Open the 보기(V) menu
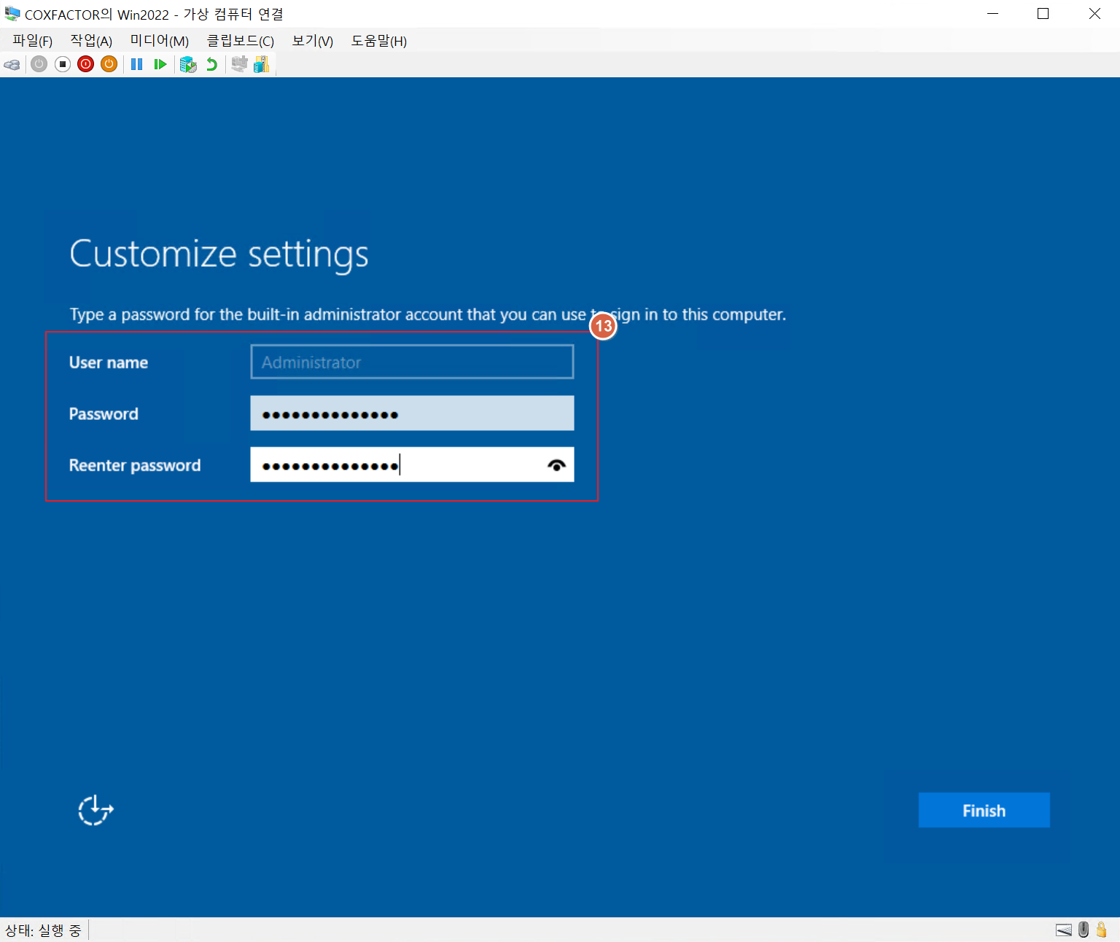Viewport: 1120px width, 942px height. [x=313, y=41]
